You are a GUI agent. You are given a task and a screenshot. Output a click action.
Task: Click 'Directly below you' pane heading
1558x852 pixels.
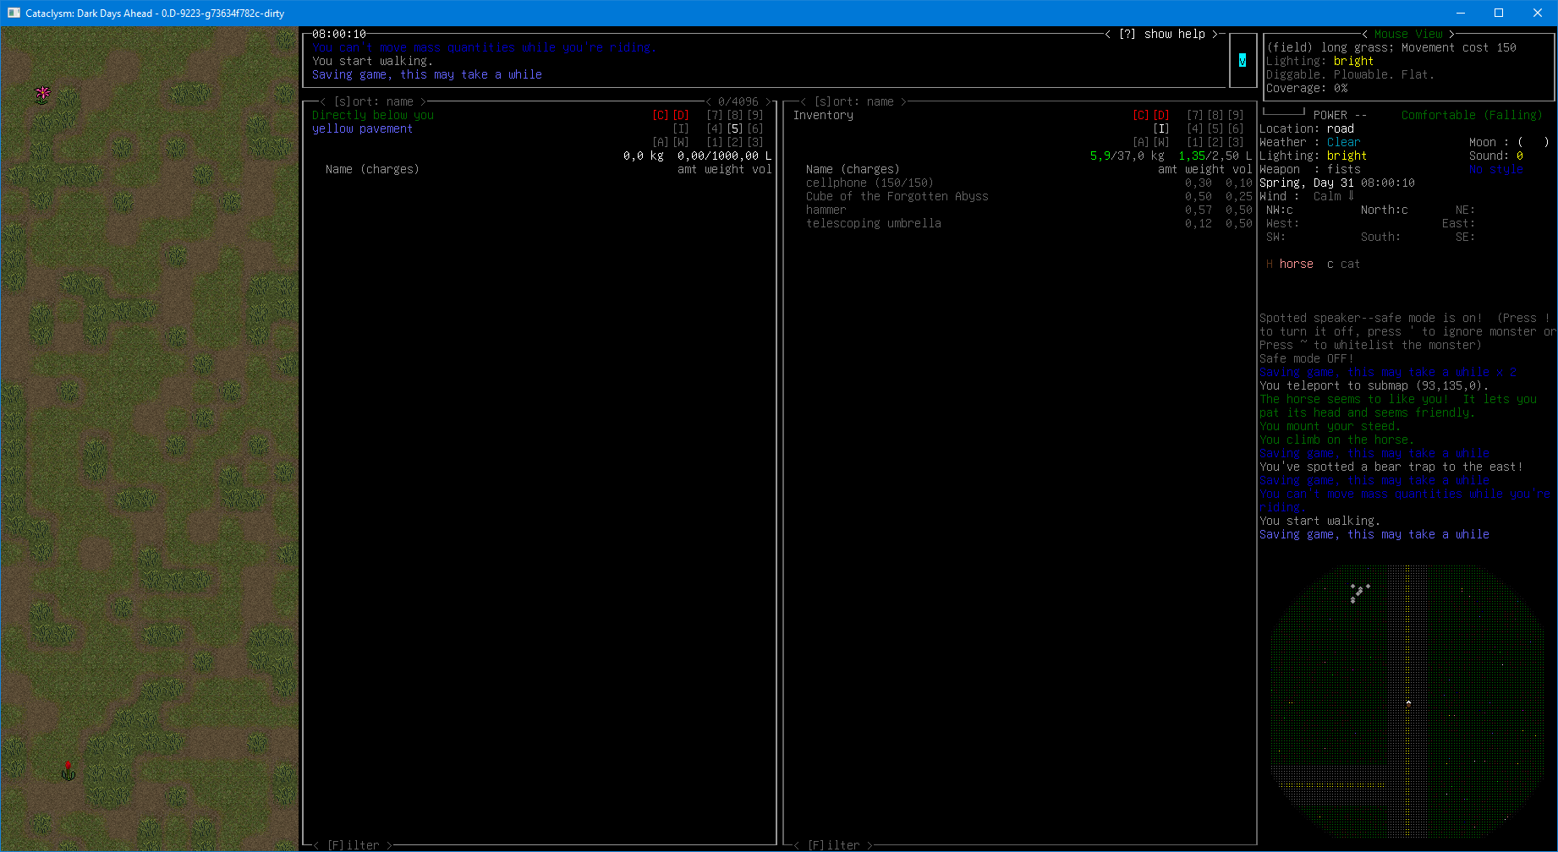tap(372, 115)
